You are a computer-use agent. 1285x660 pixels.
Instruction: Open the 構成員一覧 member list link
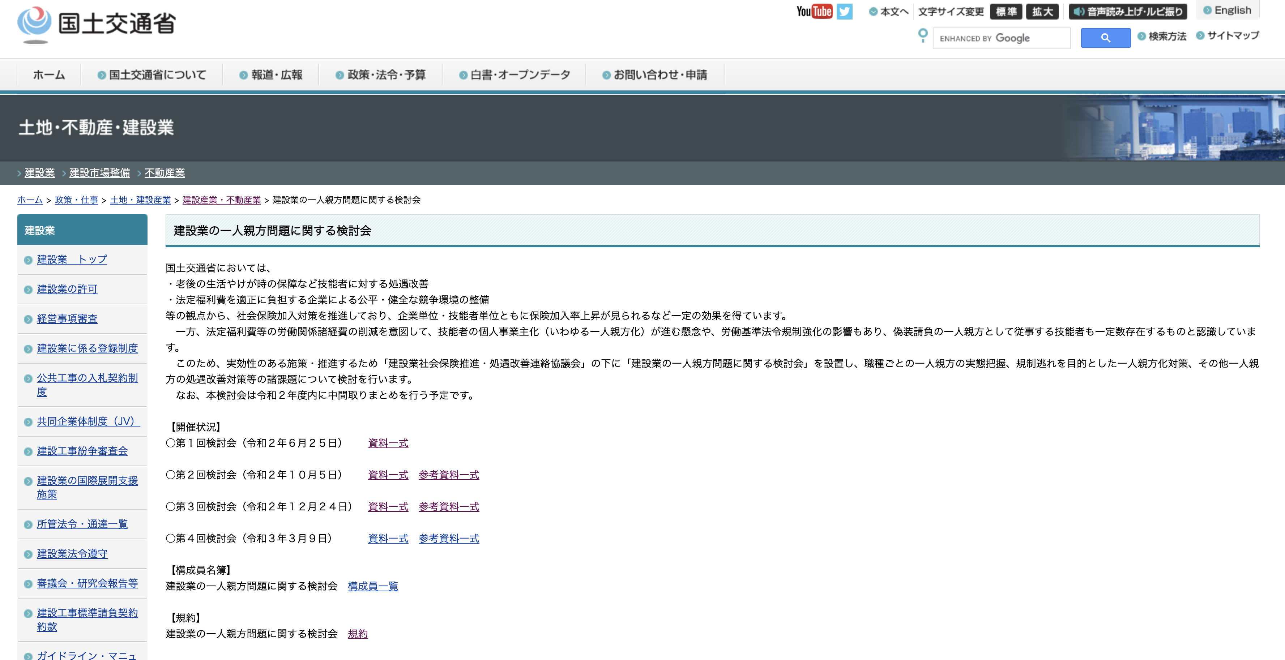click(373, 586)
